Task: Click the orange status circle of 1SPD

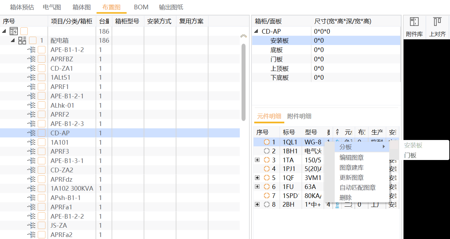Action: (x=267, y=195)
